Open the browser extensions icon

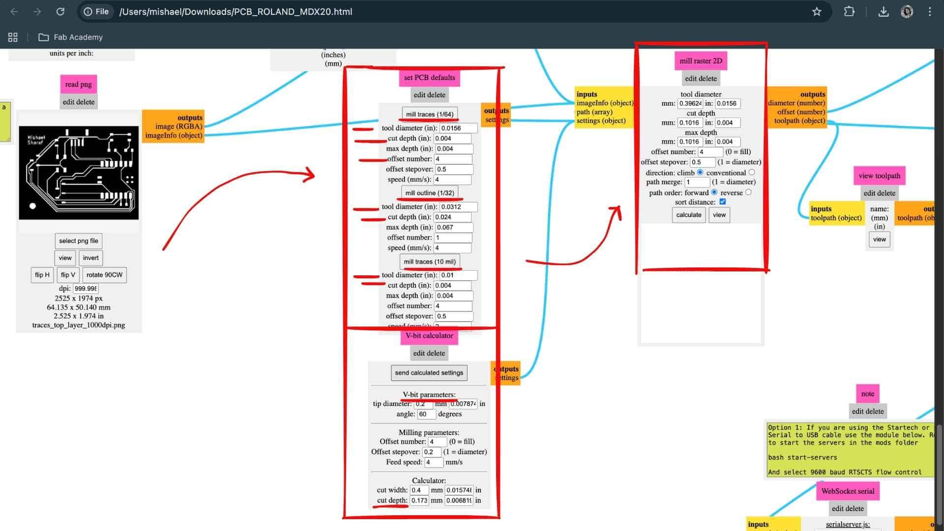point(849,11)
